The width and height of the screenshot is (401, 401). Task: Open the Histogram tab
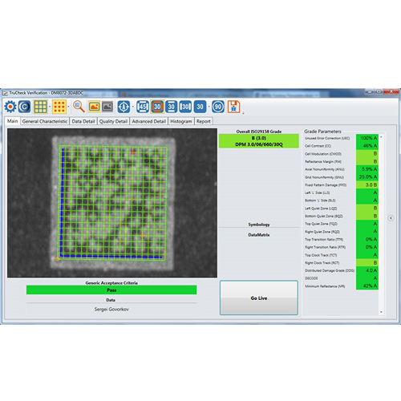181,121
